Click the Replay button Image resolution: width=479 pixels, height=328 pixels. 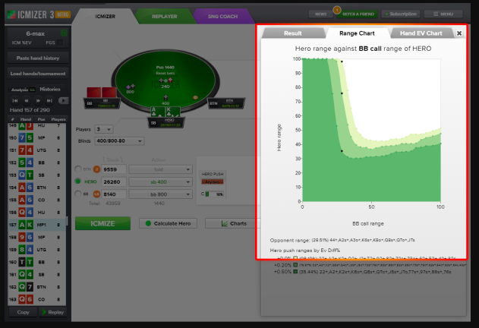point(52,312)
